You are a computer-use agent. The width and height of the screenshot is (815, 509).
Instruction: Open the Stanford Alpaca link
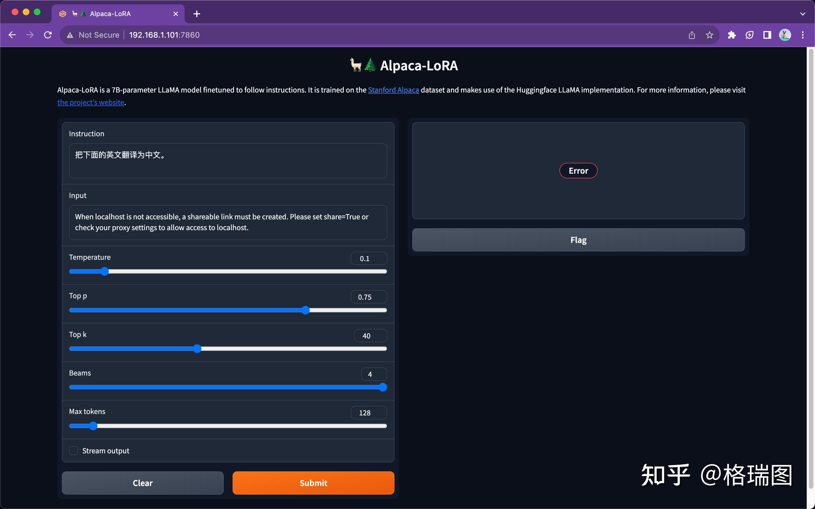(393, 90)
